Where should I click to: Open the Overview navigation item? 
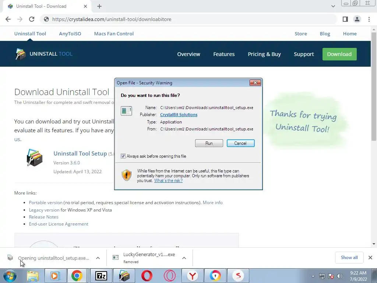click(189, 54)
